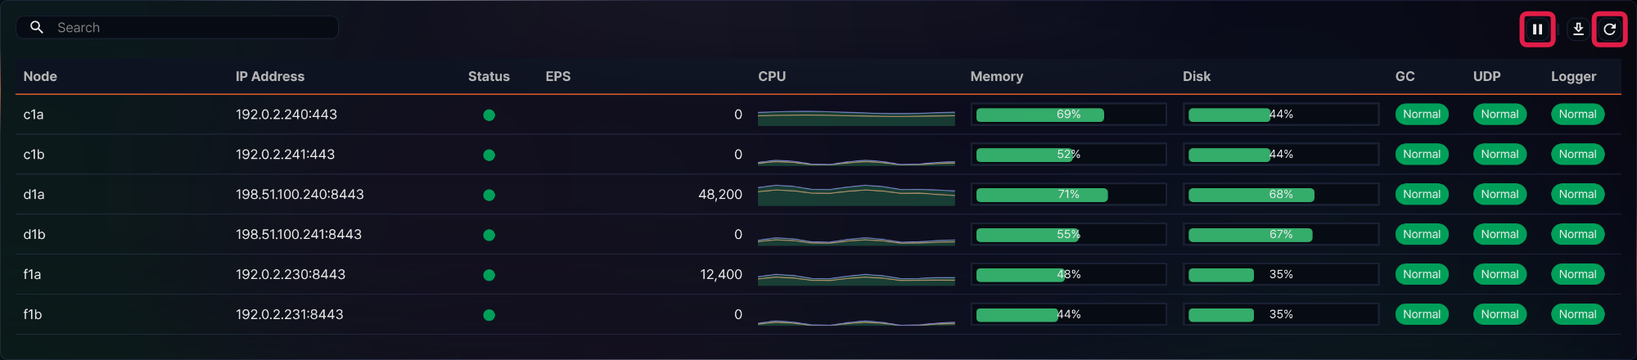The height and width of the screenshot is (360, 1637).
Task: Click green status dot for d1b
Action: tap(489, 236)
